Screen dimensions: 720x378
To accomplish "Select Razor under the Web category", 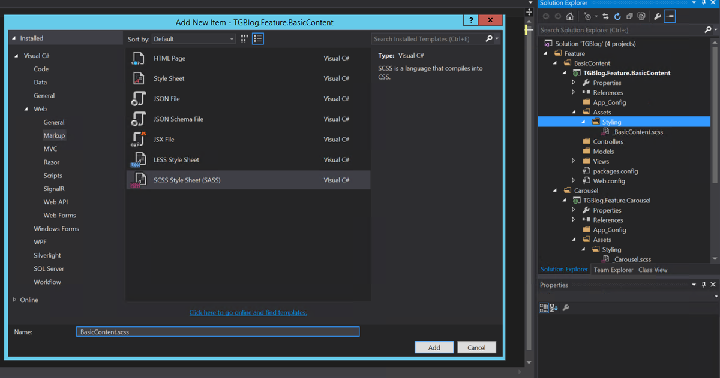I will click(x=52, y=162).
